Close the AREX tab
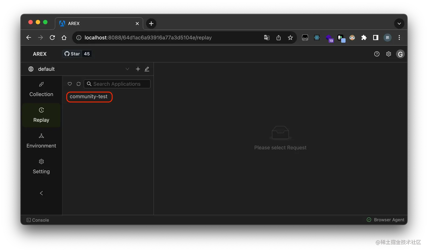The image size is (428, 252). (137, 23)
